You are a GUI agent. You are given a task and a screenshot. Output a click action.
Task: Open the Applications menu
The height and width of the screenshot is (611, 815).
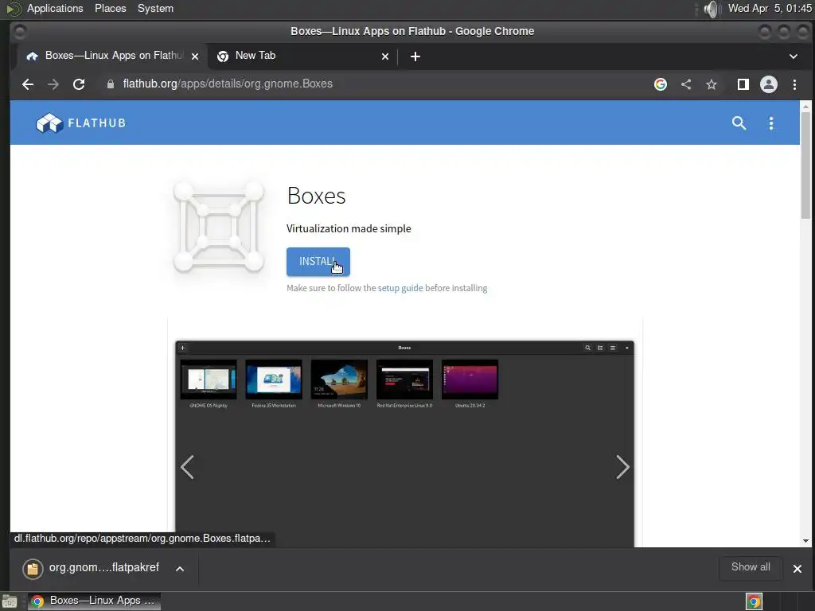(x=55, y=8)
